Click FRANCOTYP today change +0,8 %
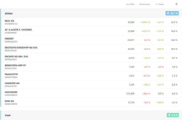Screen dimensions: 182x120 point(160,76)
